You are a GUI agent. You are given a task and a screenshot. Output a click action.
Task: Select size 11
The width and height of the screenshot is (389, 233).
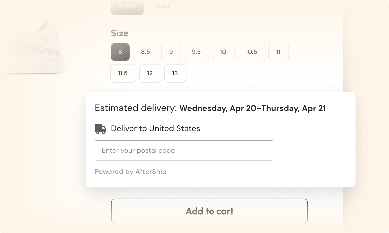278,52
